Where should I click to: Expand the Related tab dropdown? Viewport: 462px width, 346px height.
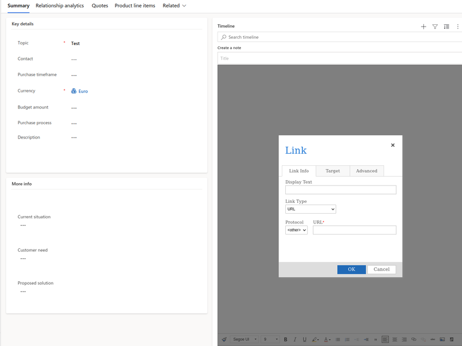tap(174, 6)
